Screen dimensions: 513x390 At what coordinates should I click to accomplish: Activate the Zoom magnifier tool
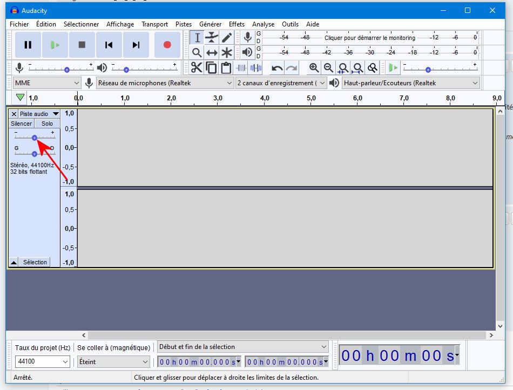click(x=197, y=52)
